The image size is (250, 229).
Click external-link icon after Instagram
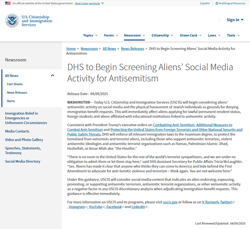tap(86, 207)
